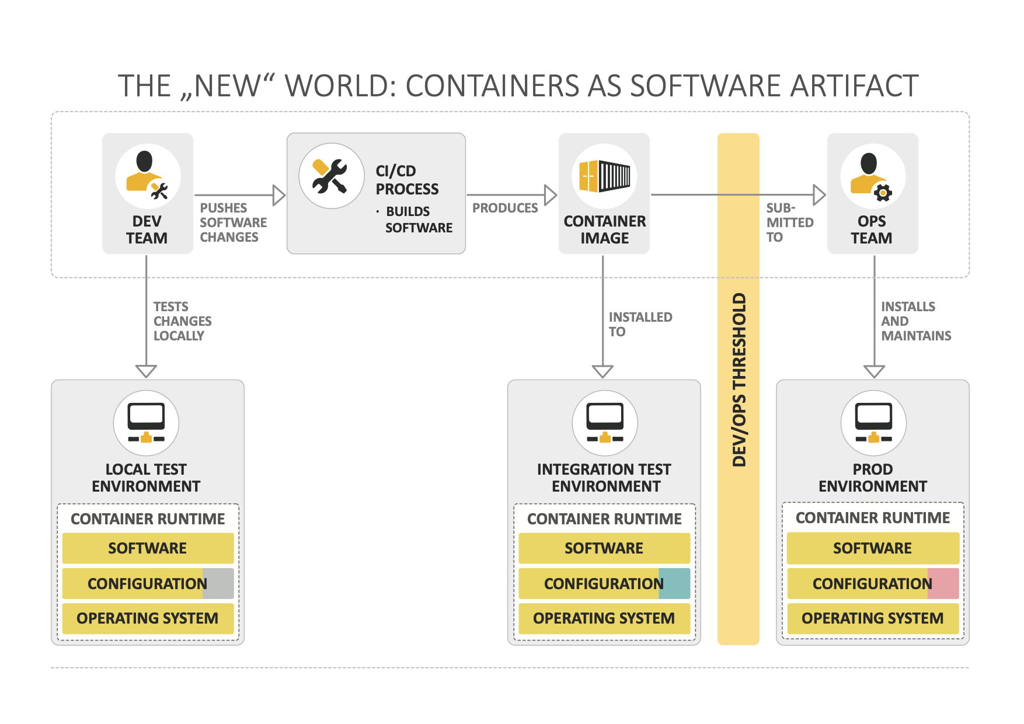The height and width of the screenshot is (724, 1024).
Task: Select the Ops Team person with gear icon
Action: [x=872, y=176]
